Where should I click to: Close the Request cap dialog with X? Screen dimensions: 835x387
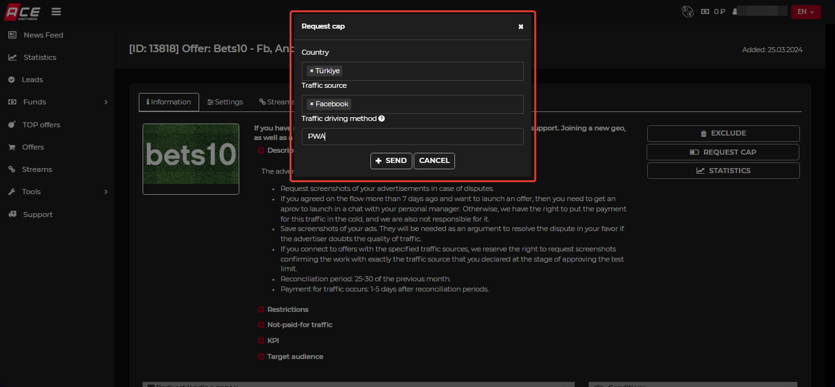tap(521, 27)
